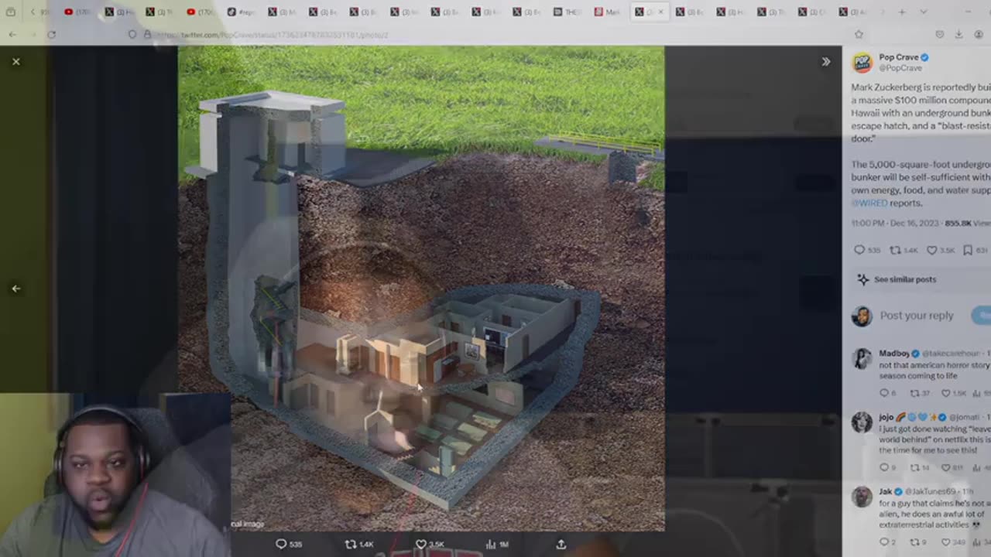View tweet analytics via views icon
Screen dimensions: 991x557
[x=491, y=544]
